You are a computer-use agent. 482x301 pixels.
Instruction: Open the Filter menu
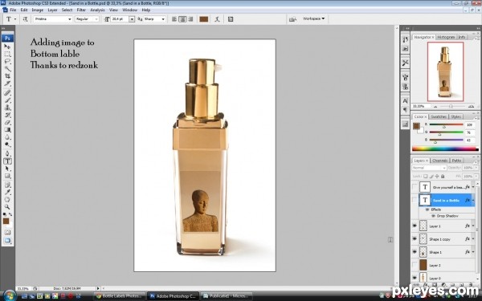coord(81,10)
